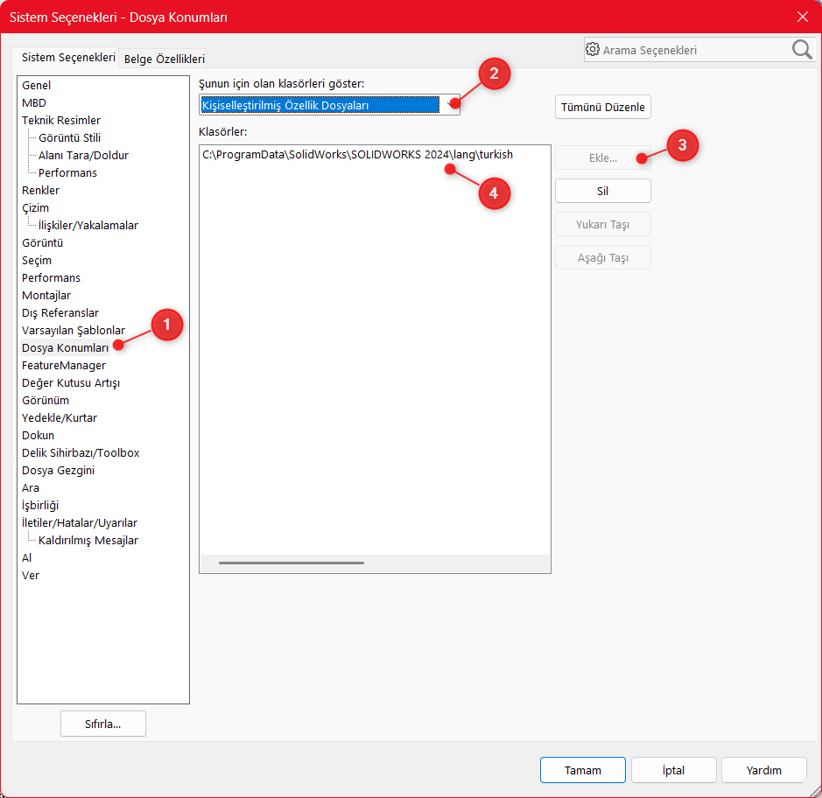Cancel with the İptal button
The width and height of the screenshot is (822, 798).
pos(674,770)
